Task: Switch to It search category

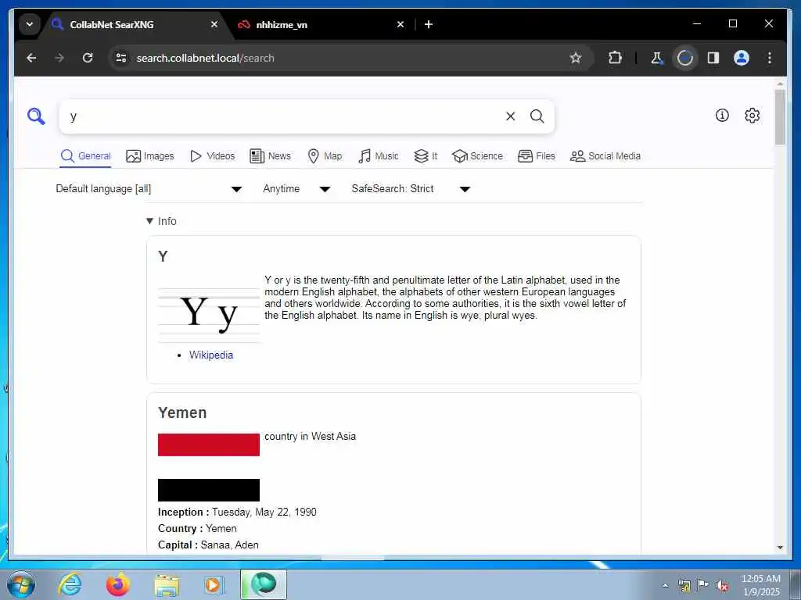Action: tap(426, 156)
